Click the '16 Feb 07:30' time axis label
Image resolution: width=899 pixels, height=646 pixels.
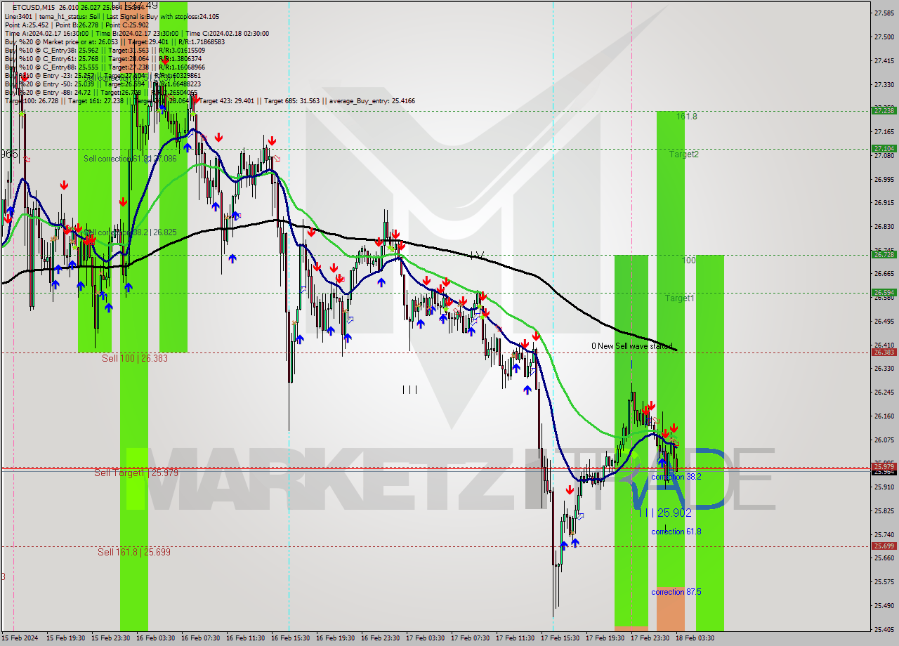pos(201,638)
